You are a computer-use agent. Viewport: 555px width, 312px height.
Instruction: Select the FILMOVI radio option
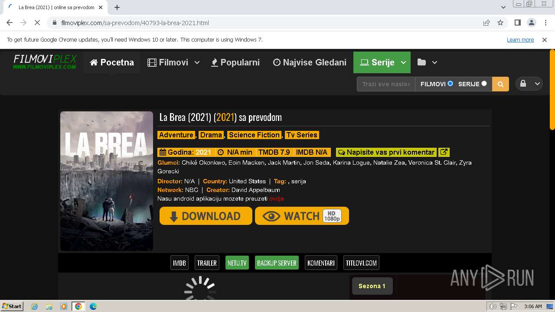click(x=450, y=84)
